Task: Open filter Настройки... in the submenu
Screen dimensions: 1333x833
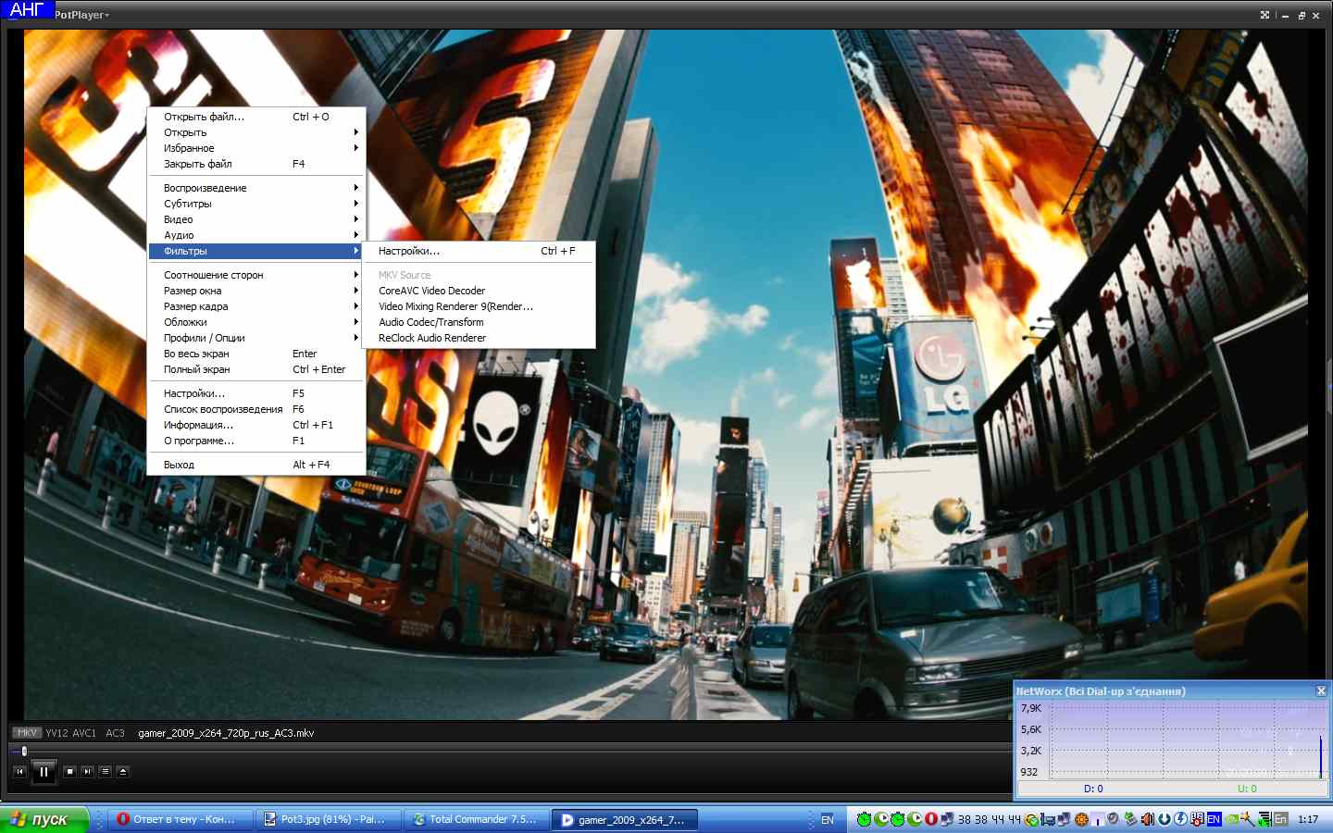Action: [x=409, y=251]
